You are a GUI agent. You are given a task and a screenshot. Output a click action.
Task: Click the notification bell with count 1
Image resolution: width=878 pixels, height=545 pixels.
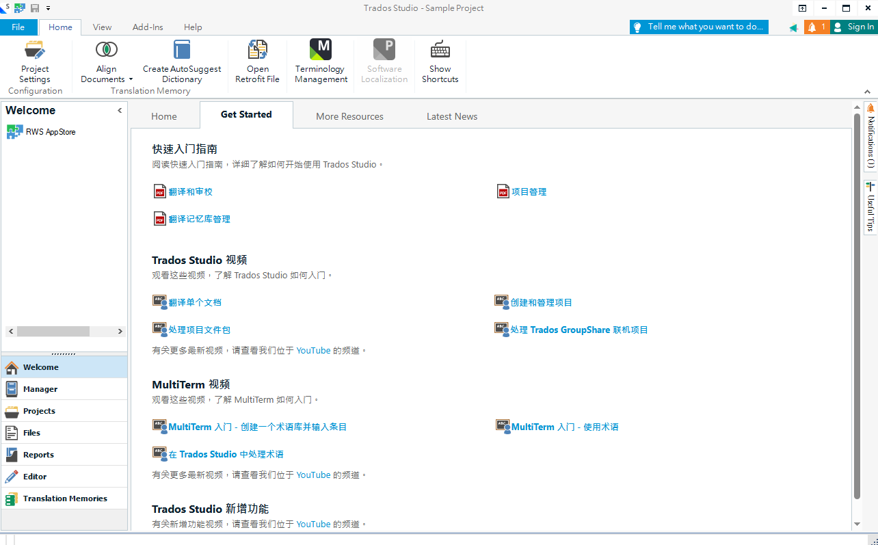tap(816, 27)
